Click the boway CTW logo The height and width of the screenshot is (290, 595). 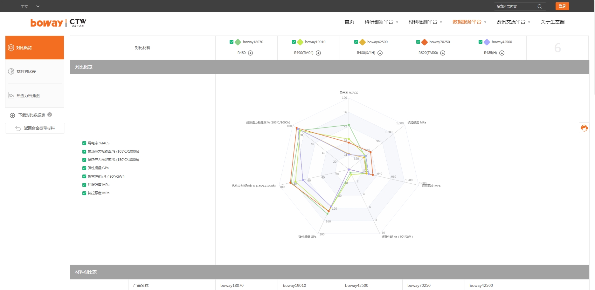click(x=58, y=23)
